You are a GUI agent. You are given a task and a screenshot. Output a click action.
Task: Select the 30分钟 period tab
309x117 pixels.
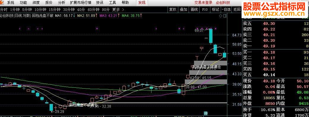point(69,9)
